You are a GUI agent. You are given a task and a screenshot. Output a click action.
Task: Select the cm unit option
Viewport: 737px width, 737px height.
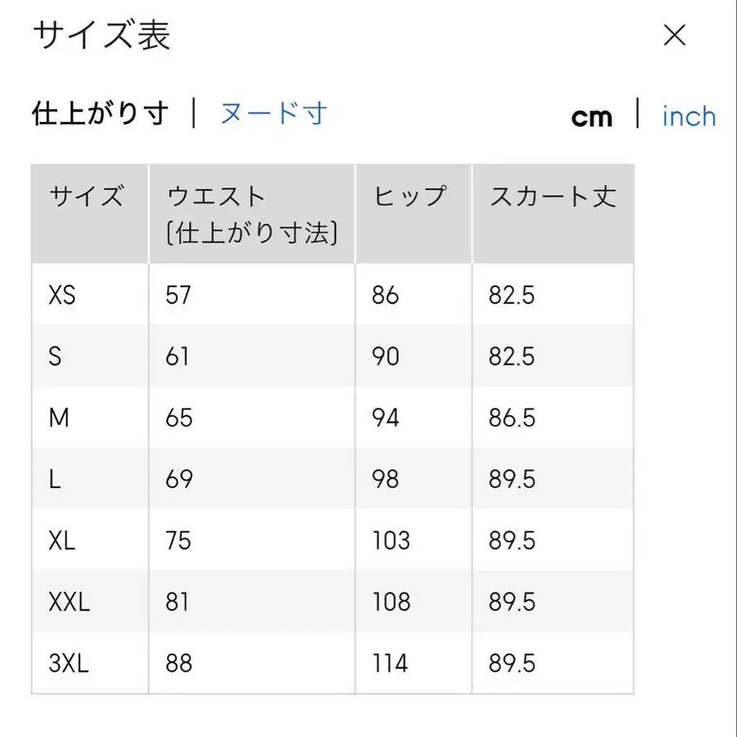[x=591, y=117]
